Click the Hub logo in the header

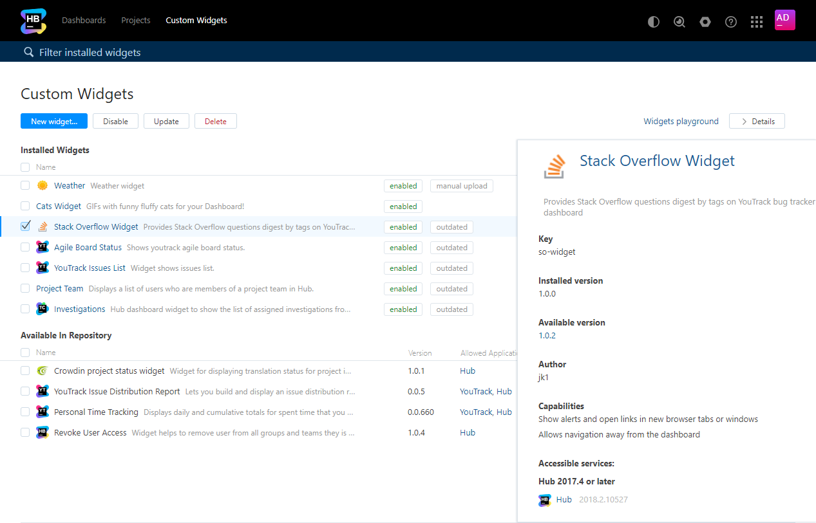(x=33, y=21)
